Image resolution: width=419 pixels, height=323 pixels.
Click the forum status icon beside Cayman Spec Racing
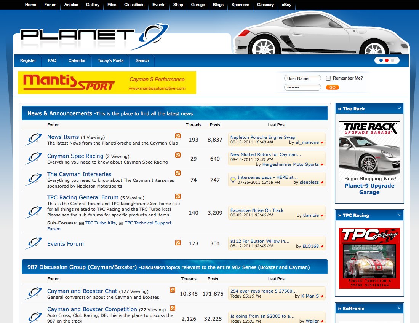coord(34,158)
